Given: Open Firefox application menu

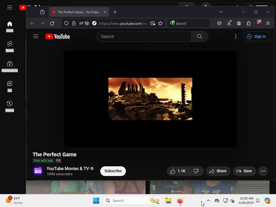Looking at the screenshot, I should click(268, 23).
